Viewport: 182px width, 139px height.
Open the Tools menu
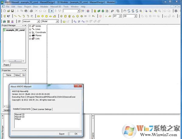(x=66, y=7)
